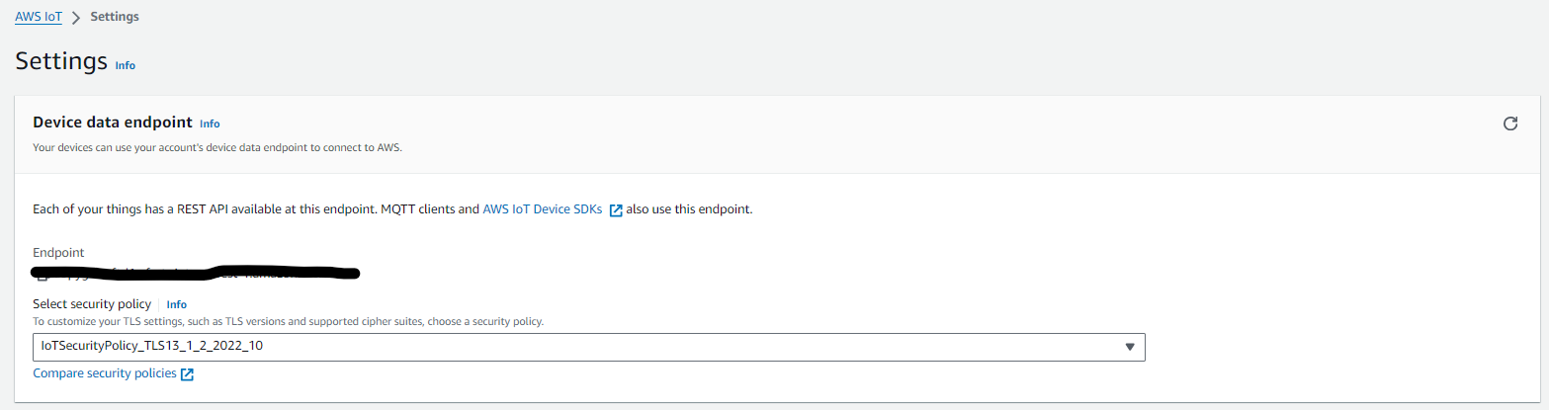1549x410 pixels.
Task: Open the security policy dropdown arrow
Action: pos(1130,347)
